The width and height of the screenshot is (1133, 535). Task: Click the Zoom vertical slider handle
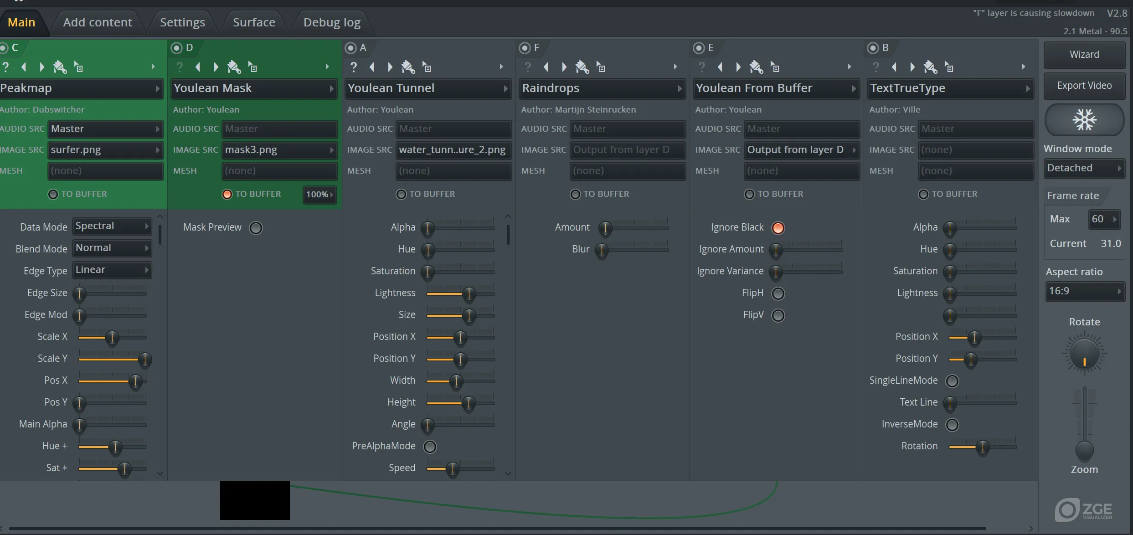[1084, 451]
